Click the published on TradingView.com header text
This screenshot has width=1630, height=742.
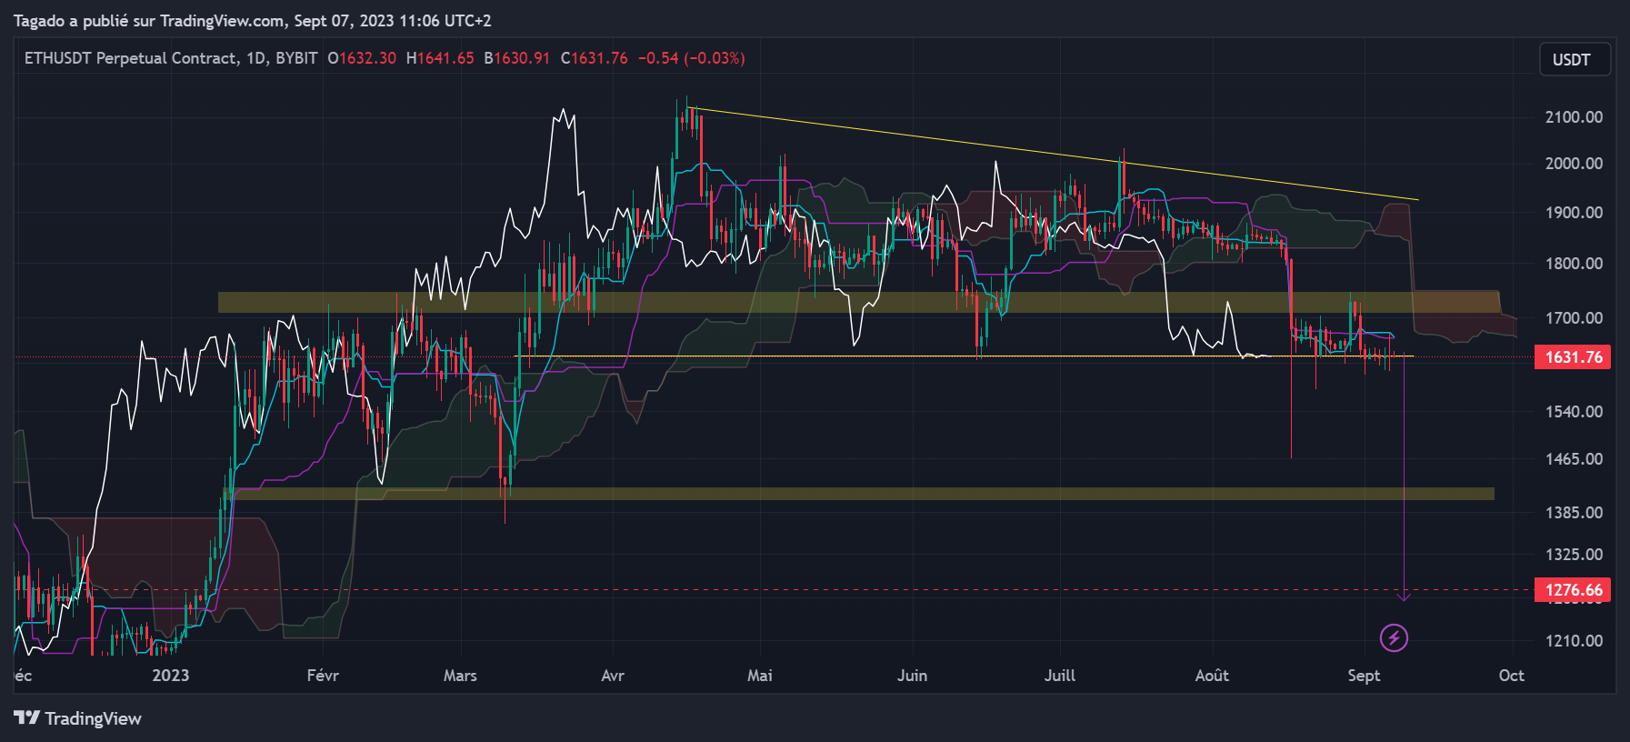pos(253,20)
